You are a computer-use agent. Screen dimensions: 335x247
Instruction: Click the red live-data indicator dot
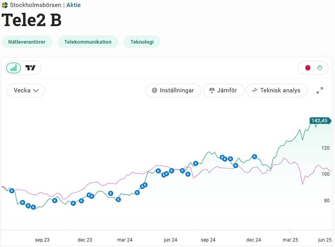pos(308,68)
